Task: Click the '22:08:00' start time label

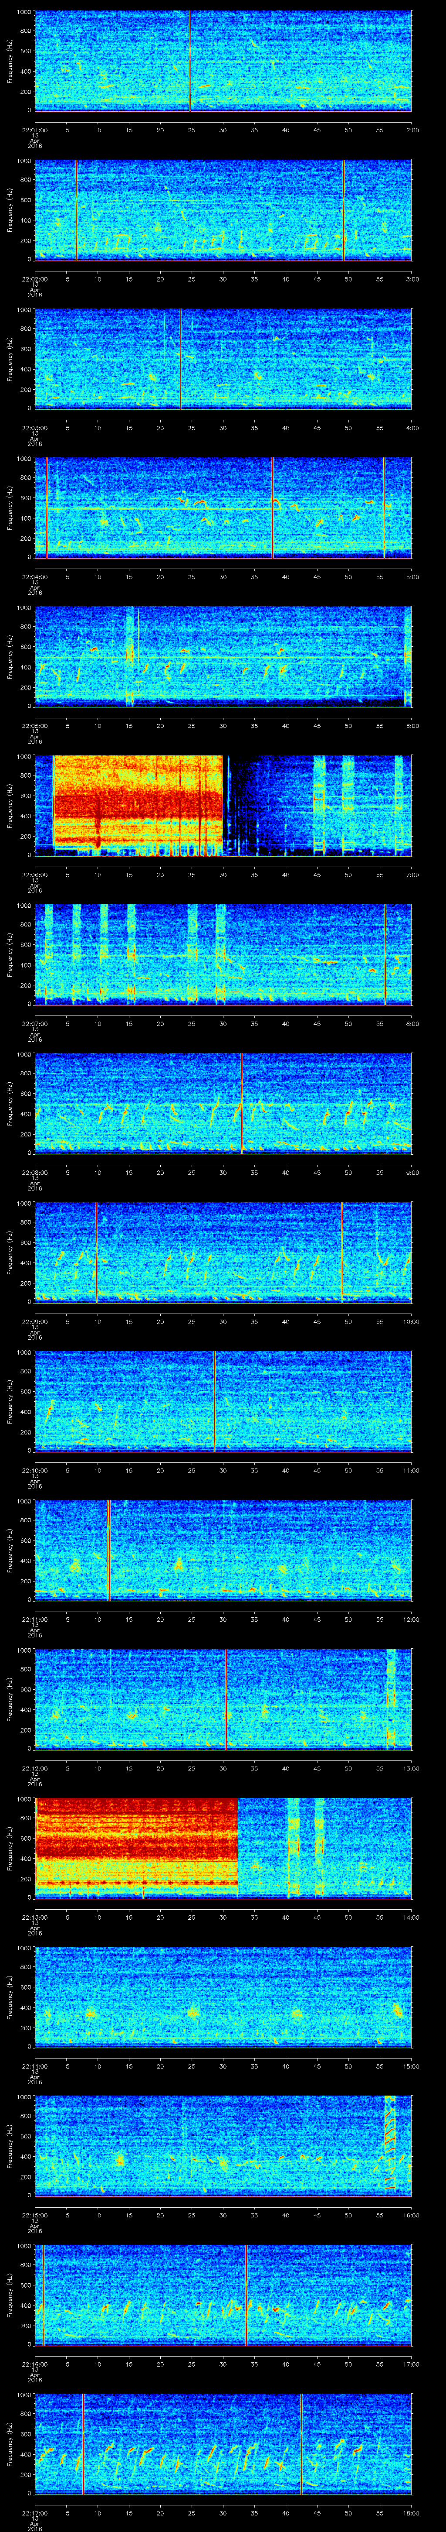Action: [x=34, y=1172]
